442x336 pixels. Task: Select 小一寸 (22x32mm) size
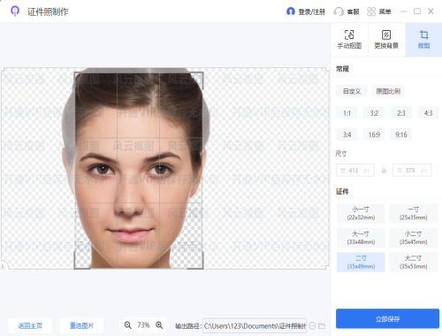pyautogui.click(x=361, y=213)
